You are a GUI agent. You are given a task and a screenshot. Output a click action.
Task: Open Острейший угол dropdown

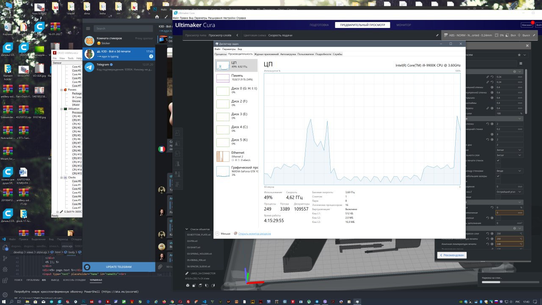point(509,192)
